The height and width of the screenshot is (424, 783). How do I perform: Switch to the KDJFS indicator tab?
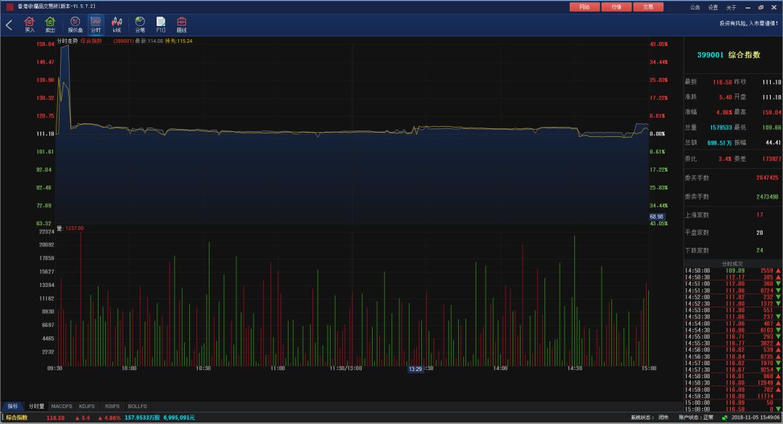tap(87, 406)
